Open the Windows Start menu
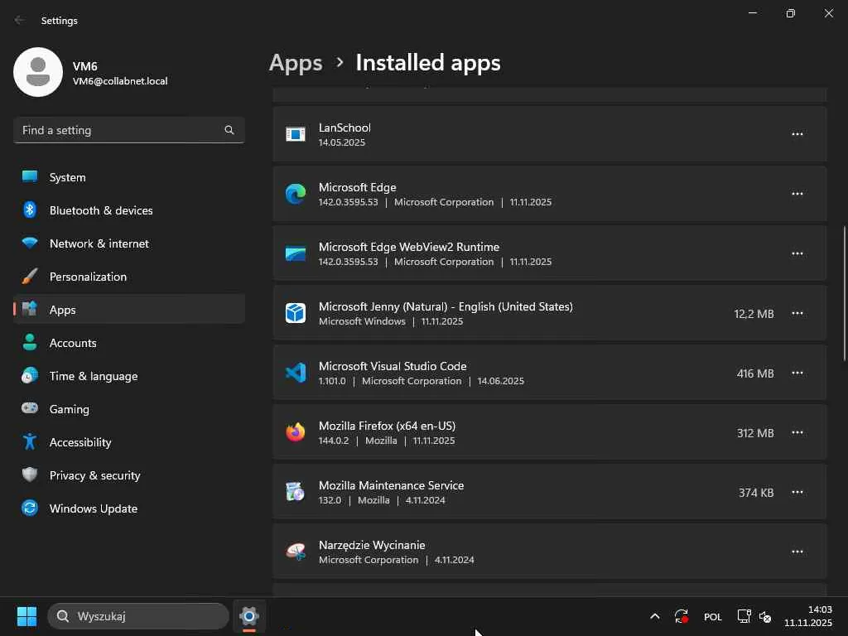Image resolution: width=848 pixels, height=636 pixels. click(26, 616)
